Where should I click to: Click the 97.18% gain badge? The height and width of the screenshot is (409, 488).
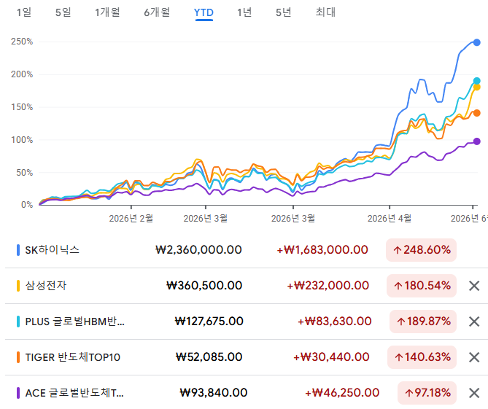(427, 393)
